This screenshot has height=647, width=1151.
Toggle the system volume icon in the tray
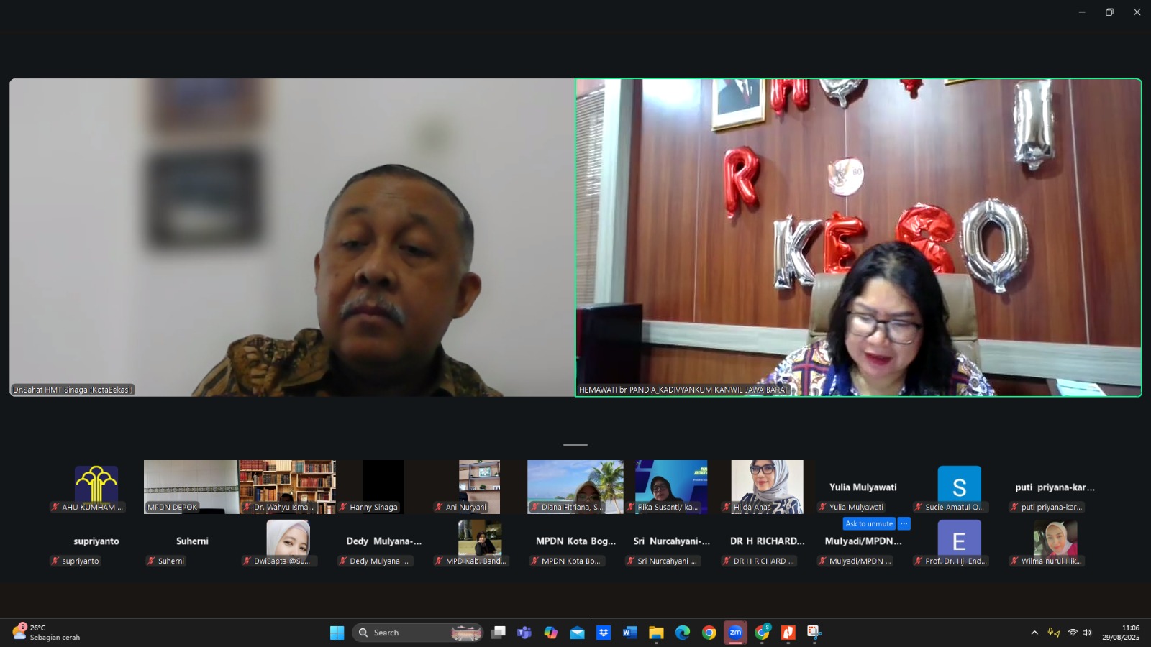tap(1087, 633)
